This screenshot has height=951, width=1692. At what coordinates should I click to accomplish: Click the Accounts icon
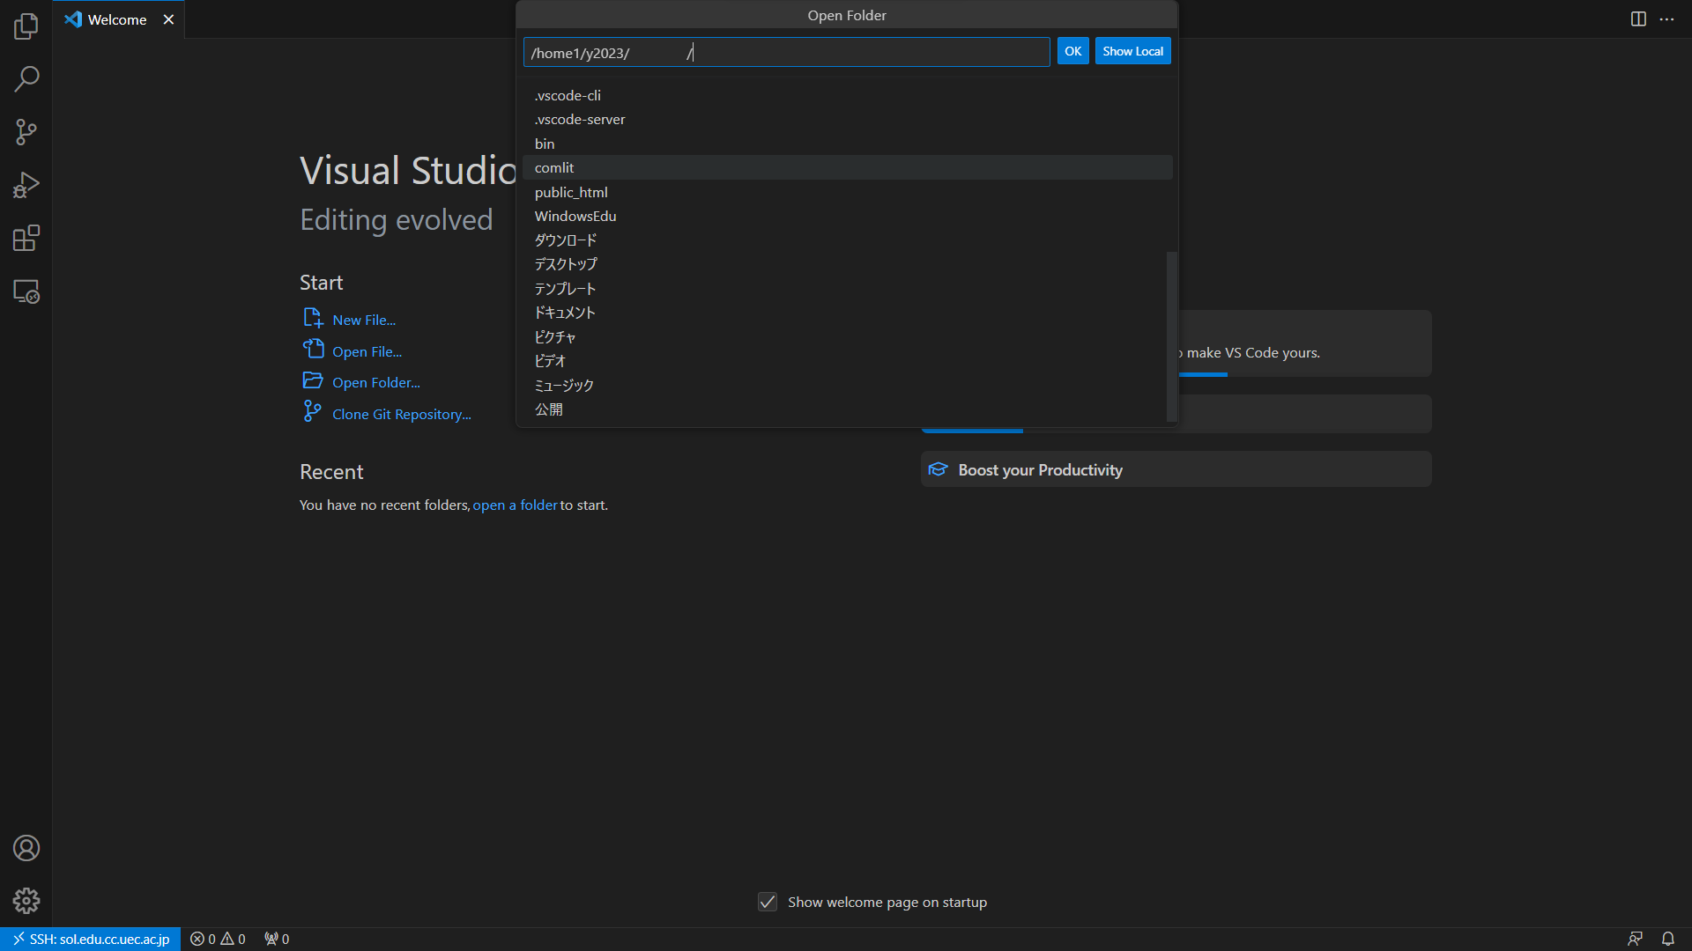tap(26, 848)
